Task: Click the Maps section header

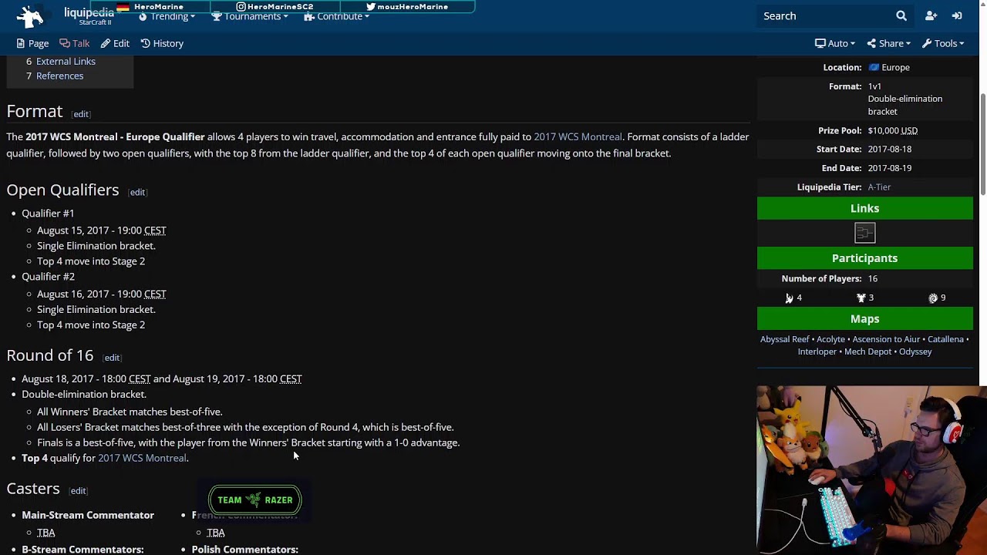Action: (x=864, y=318)
